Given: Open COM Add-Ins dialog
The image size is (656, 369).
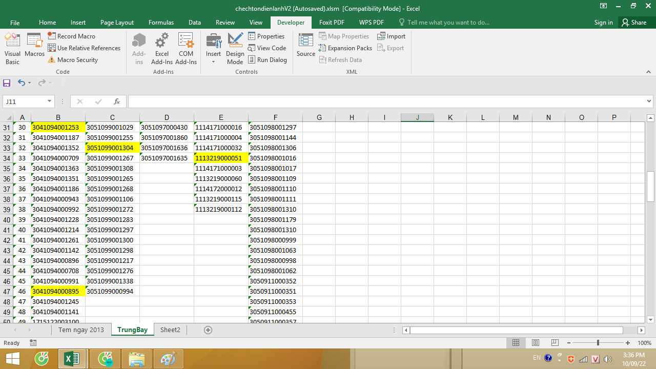Looking at the screenshot, I should [x=186, y=50].
